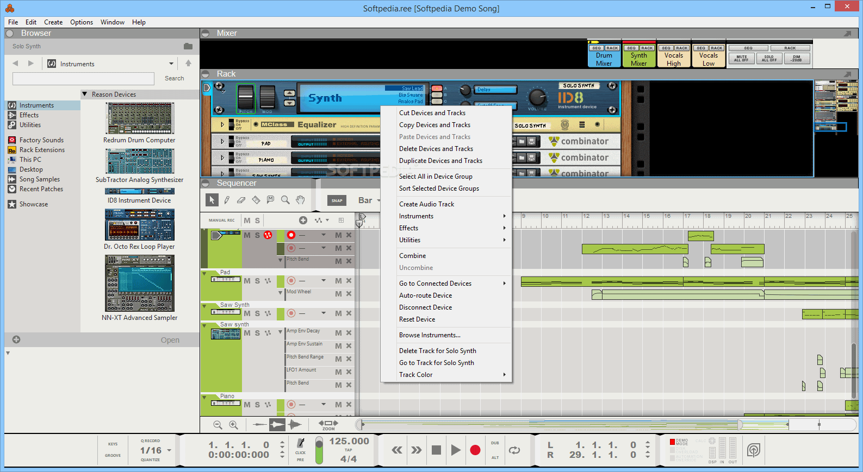Adjust the metronome click level slider

[319, 450]
